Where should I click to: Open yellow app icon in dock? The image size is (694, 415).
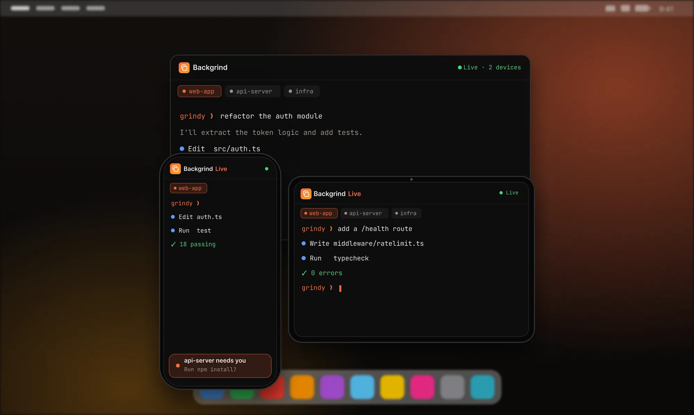tap(392, 387)
